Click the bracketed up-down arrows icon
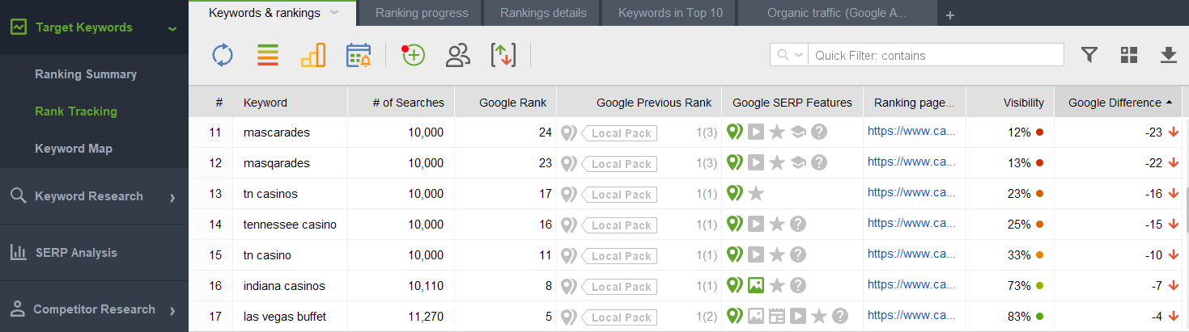The height and width of the screenshot is (332, 1189). 503,55
